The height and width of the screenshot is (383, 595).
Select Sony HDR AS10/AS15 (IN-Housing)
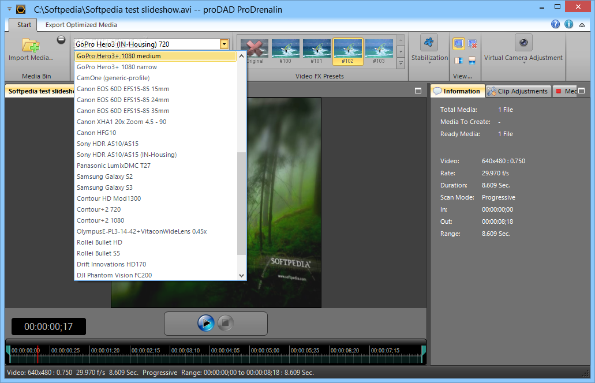(x=155, y=155)
